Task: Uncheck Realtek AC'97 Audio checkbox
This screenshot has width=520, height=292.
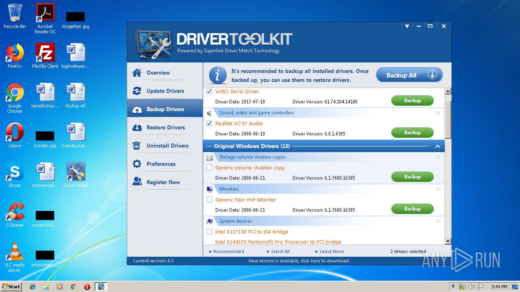Action: tap(209, 123)
